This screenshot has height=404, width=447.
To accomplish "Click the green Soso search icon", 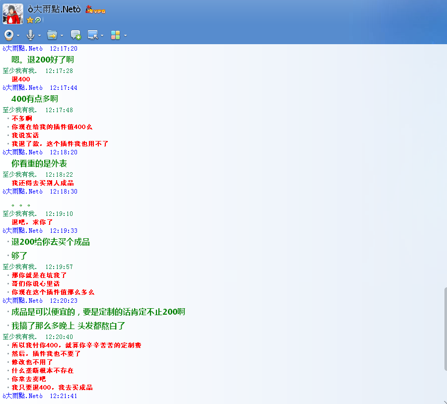I will pyautogui.click(x=38, y=20).
